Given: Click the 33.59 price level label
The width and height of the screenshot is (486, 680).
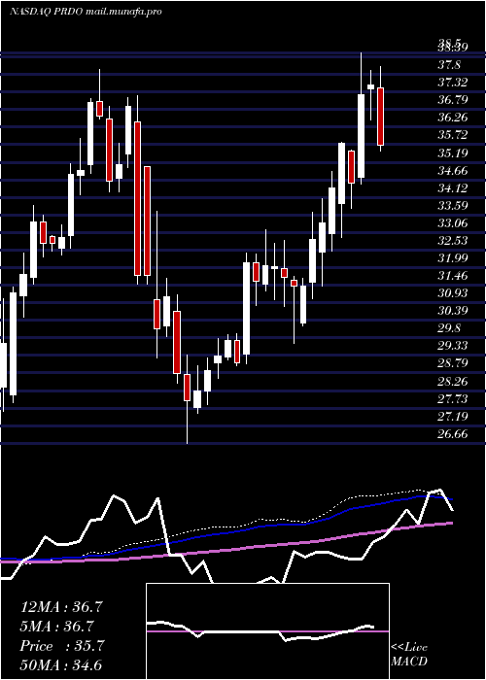Looking at the screenshot, I should point(453,206).
